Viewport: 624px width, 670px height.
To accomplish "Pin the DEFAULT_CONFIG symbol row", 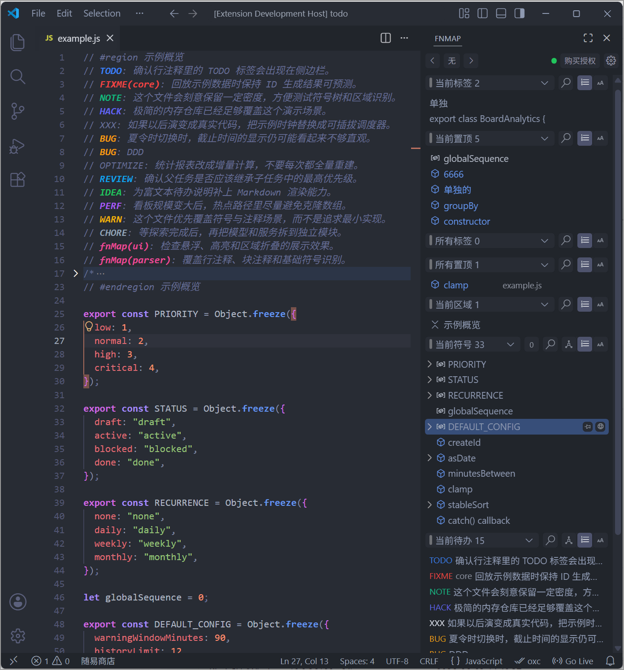I will click(588, 427).
